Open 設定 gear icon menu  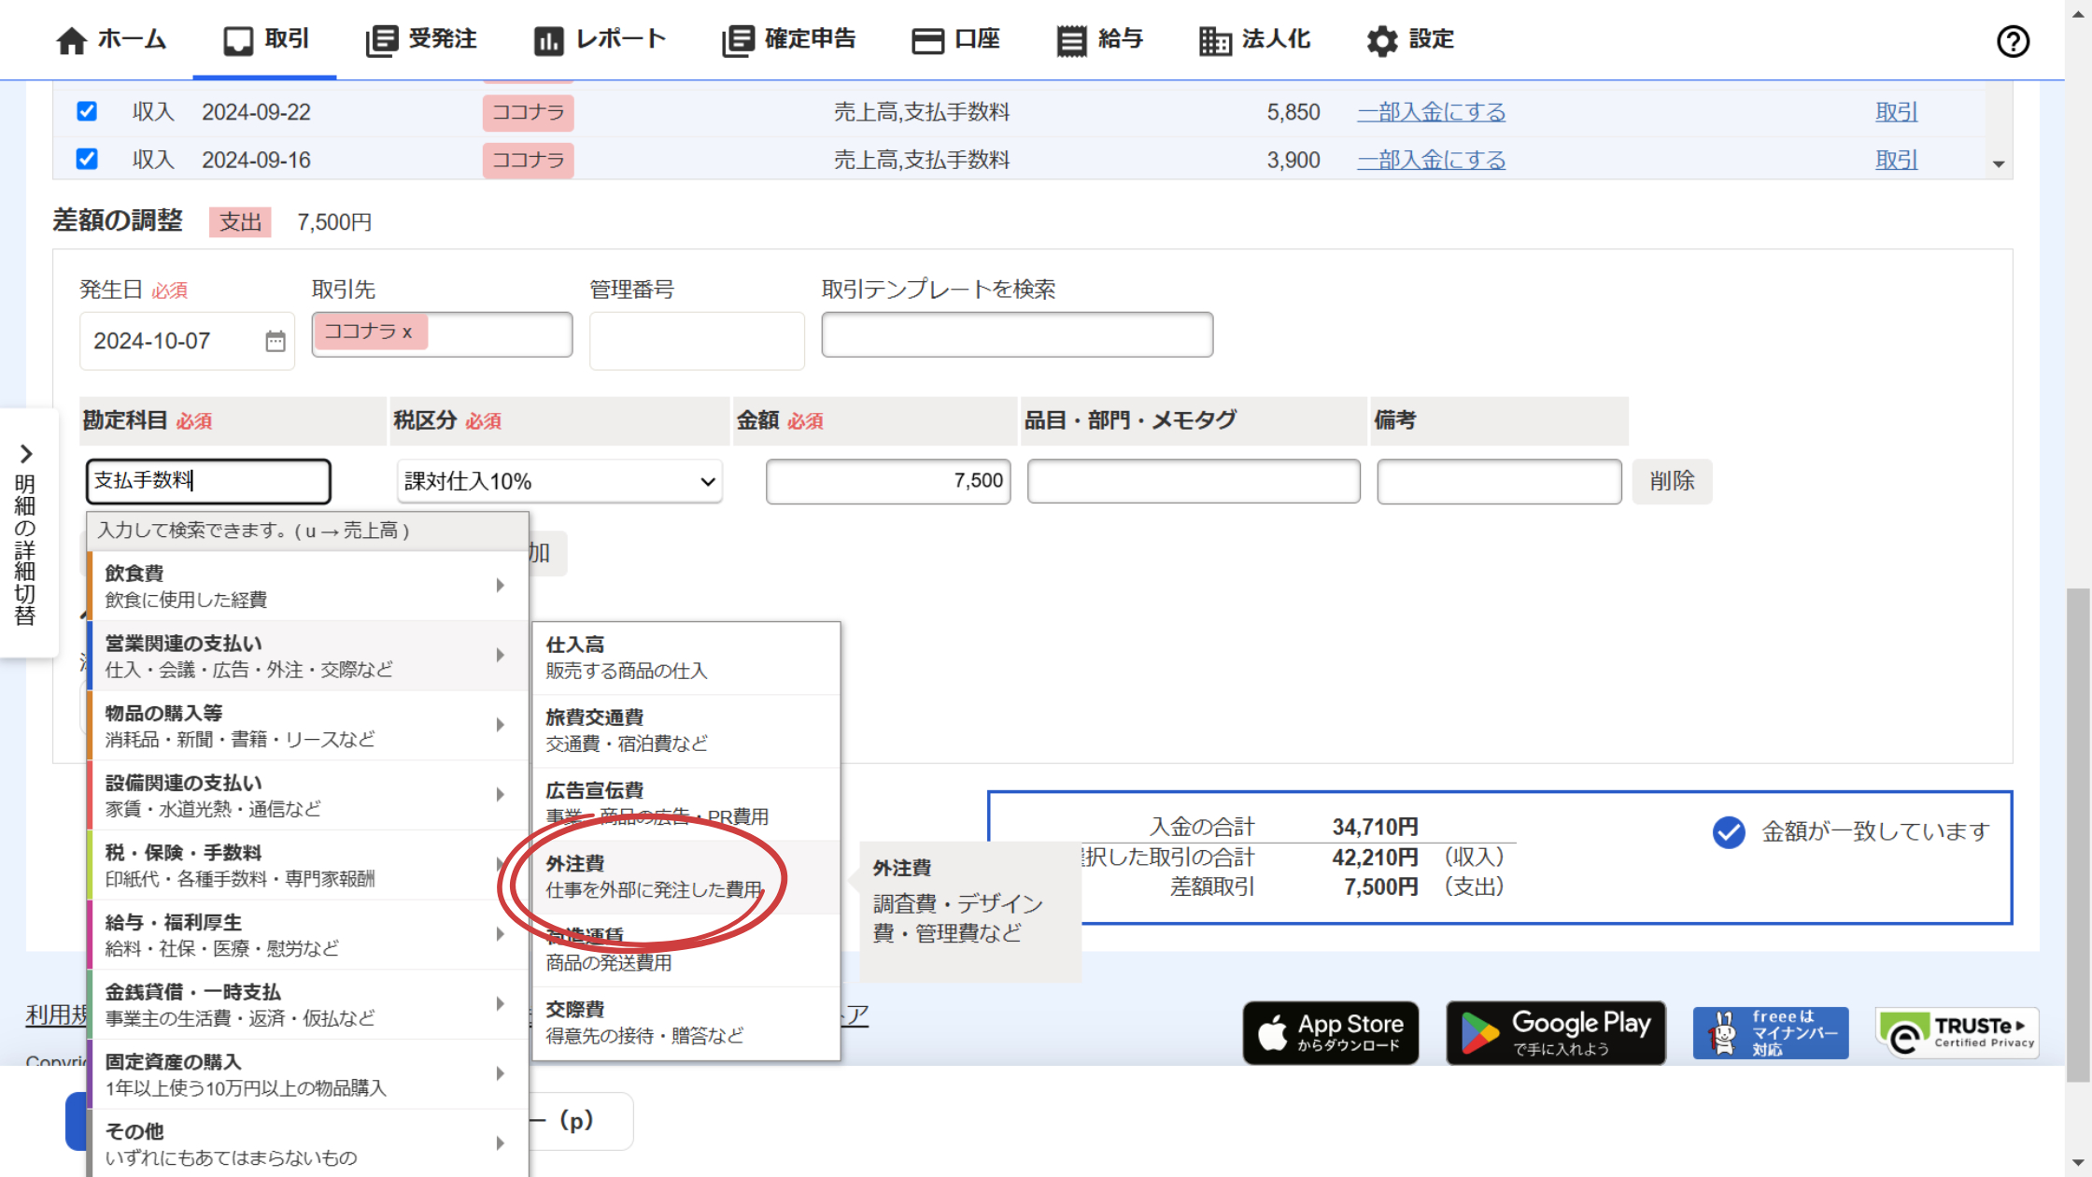coord(1381,40)
